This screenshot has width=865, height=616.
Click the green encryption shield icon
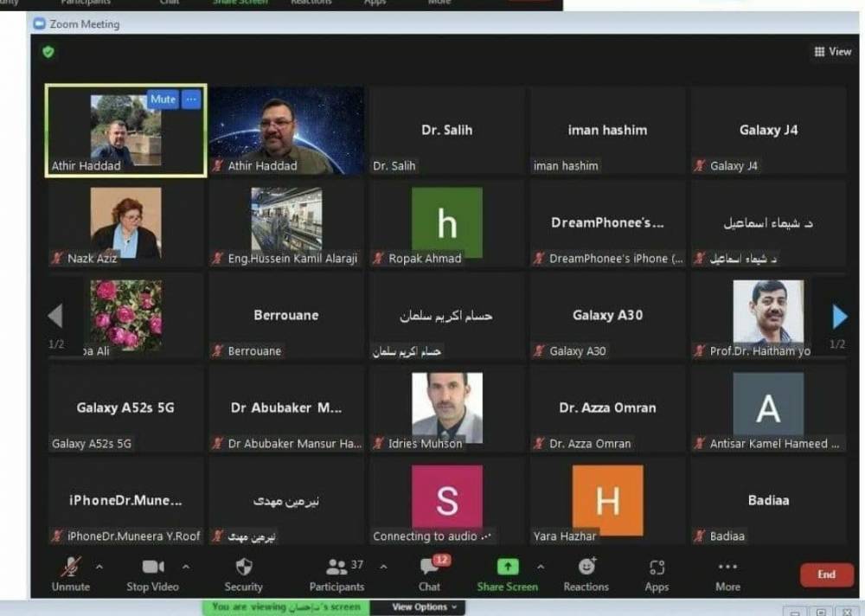49,52
